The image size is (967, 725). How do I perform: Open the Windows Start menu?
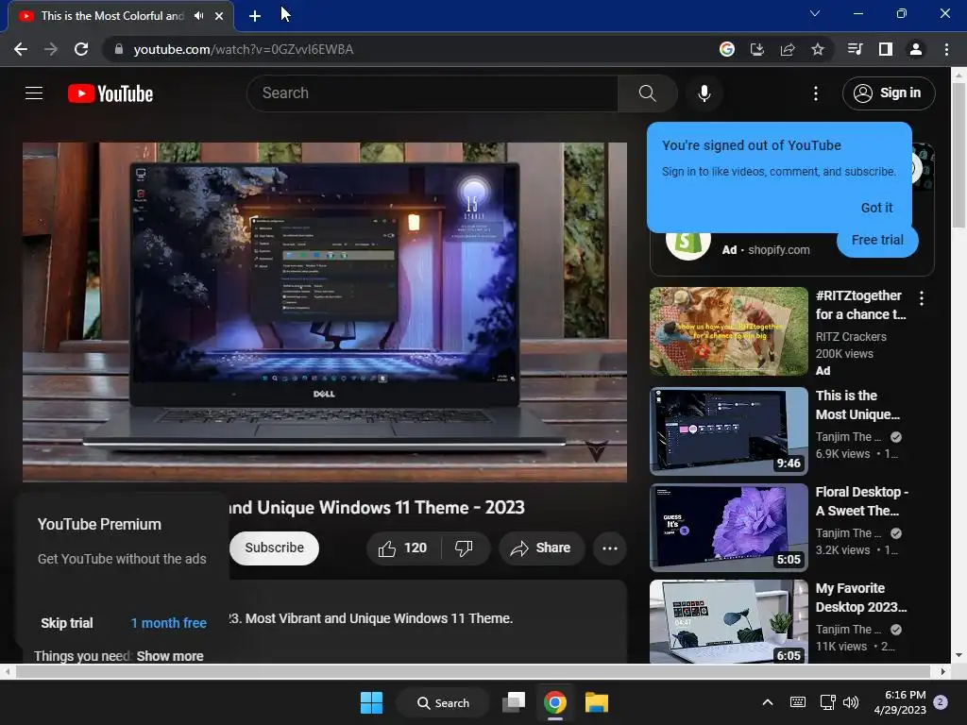pyautogui.click(x=371, y=702)
